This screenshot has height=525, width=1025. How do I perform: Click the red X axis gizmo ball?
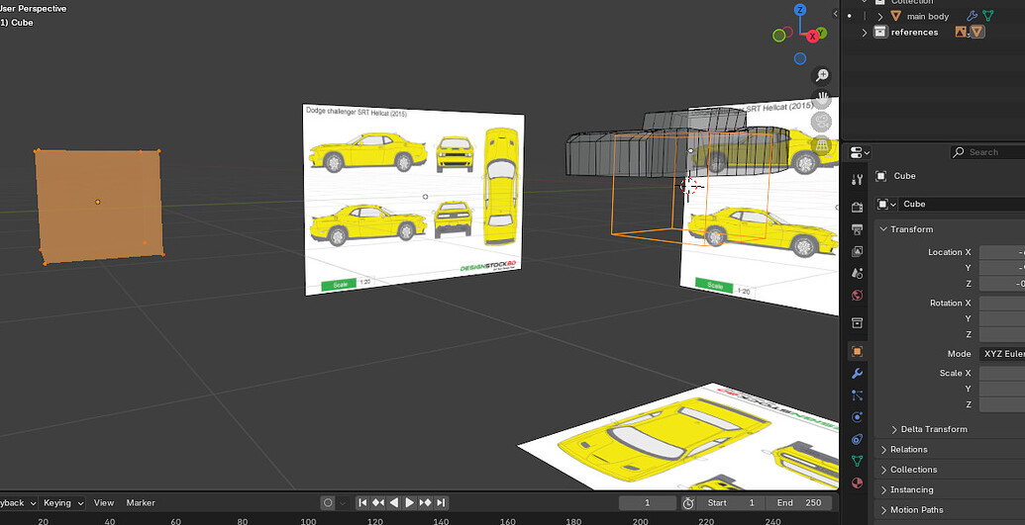[x=812, y=36]
